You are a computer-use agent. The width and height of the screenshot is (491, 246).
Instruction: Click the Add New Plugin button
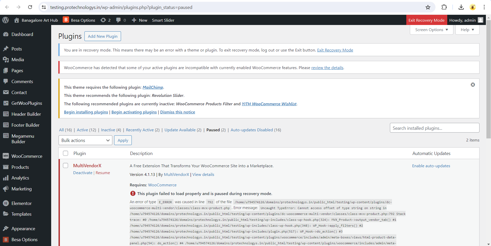(x=103, y=36)
